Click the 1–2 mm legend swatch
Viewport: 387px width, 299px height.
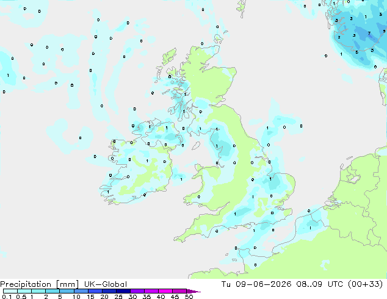pyautogui.click(x=38, y=291)
